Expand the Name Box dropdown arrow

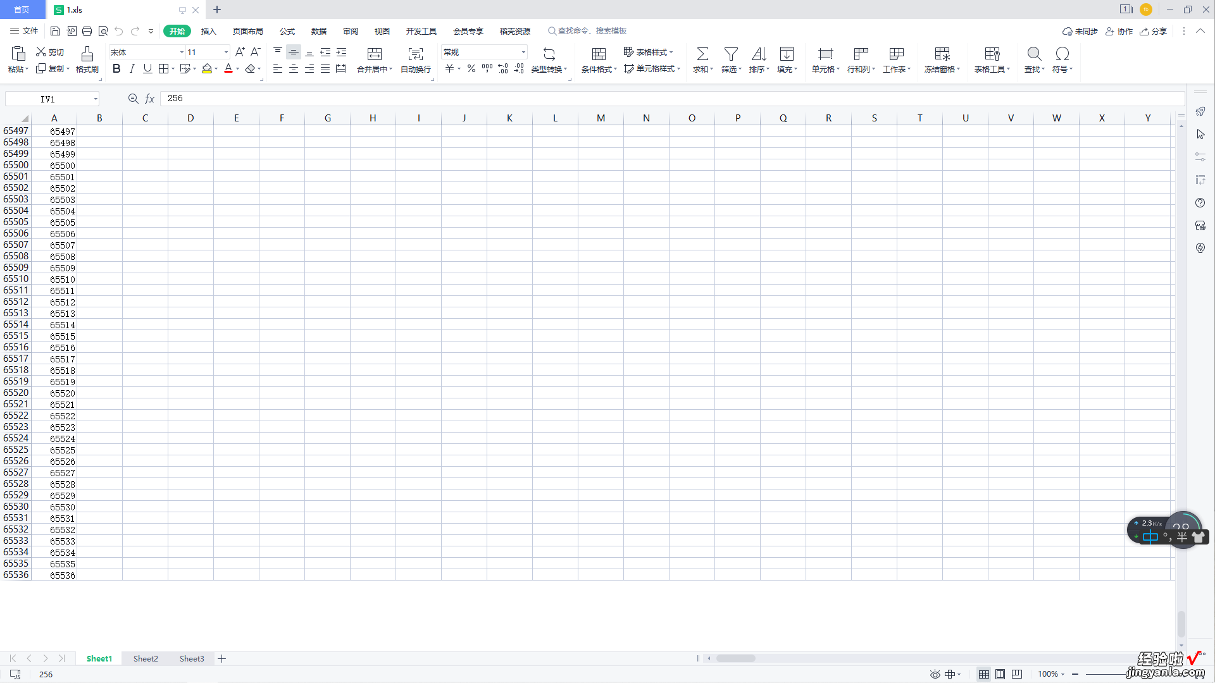pyautogui.click(x=96, y=99)
